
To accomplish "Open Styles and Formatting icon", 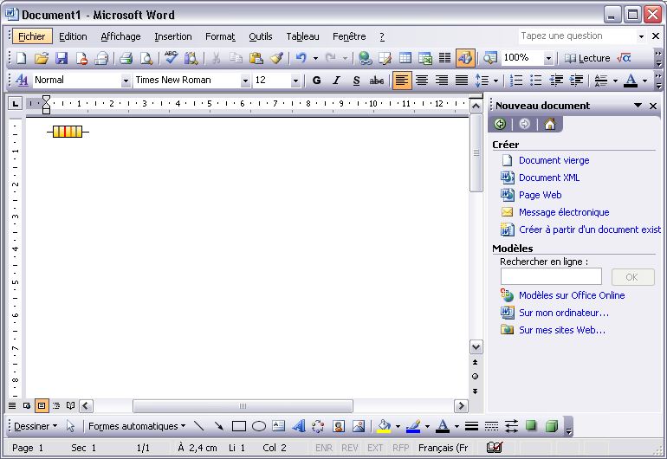I will [x=22, y=80].
